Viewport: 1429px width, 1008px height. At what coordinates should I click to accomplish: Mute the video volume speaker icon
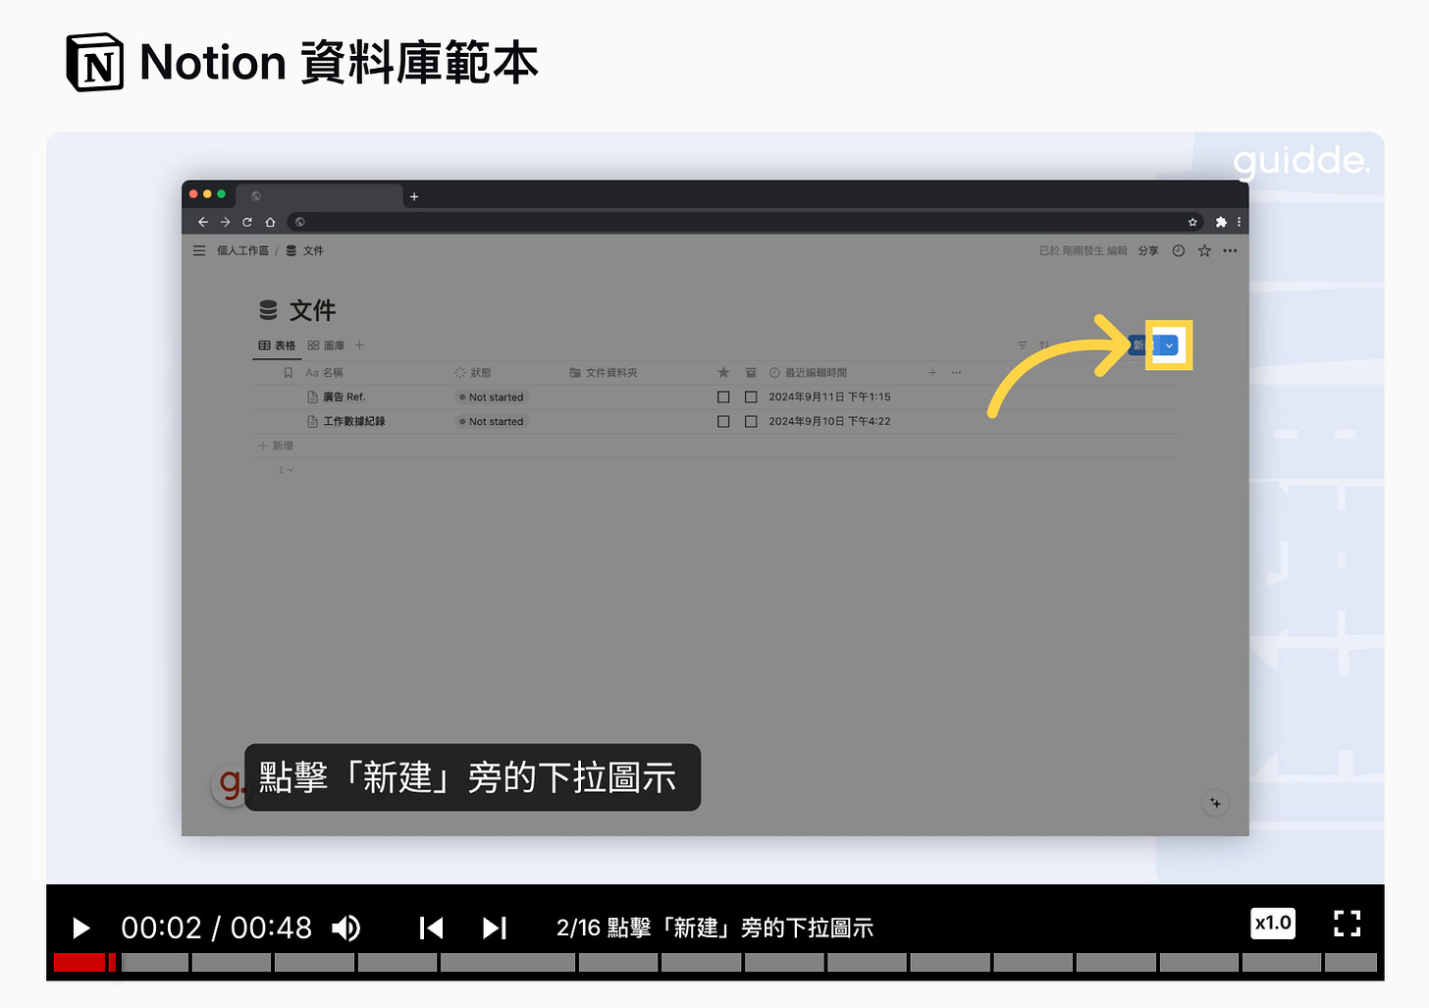coord(346,928)
